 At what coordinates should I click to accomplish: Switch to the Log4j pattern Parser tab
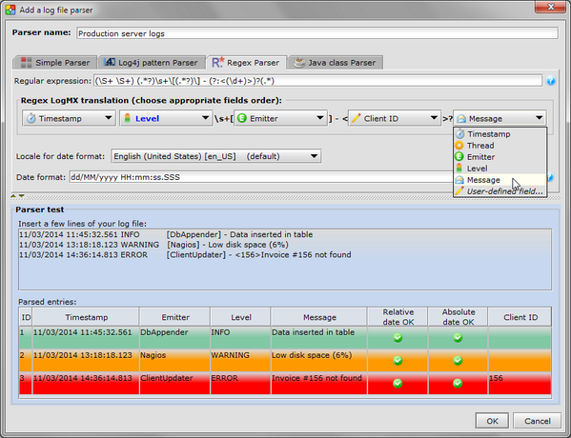[152, 63]
